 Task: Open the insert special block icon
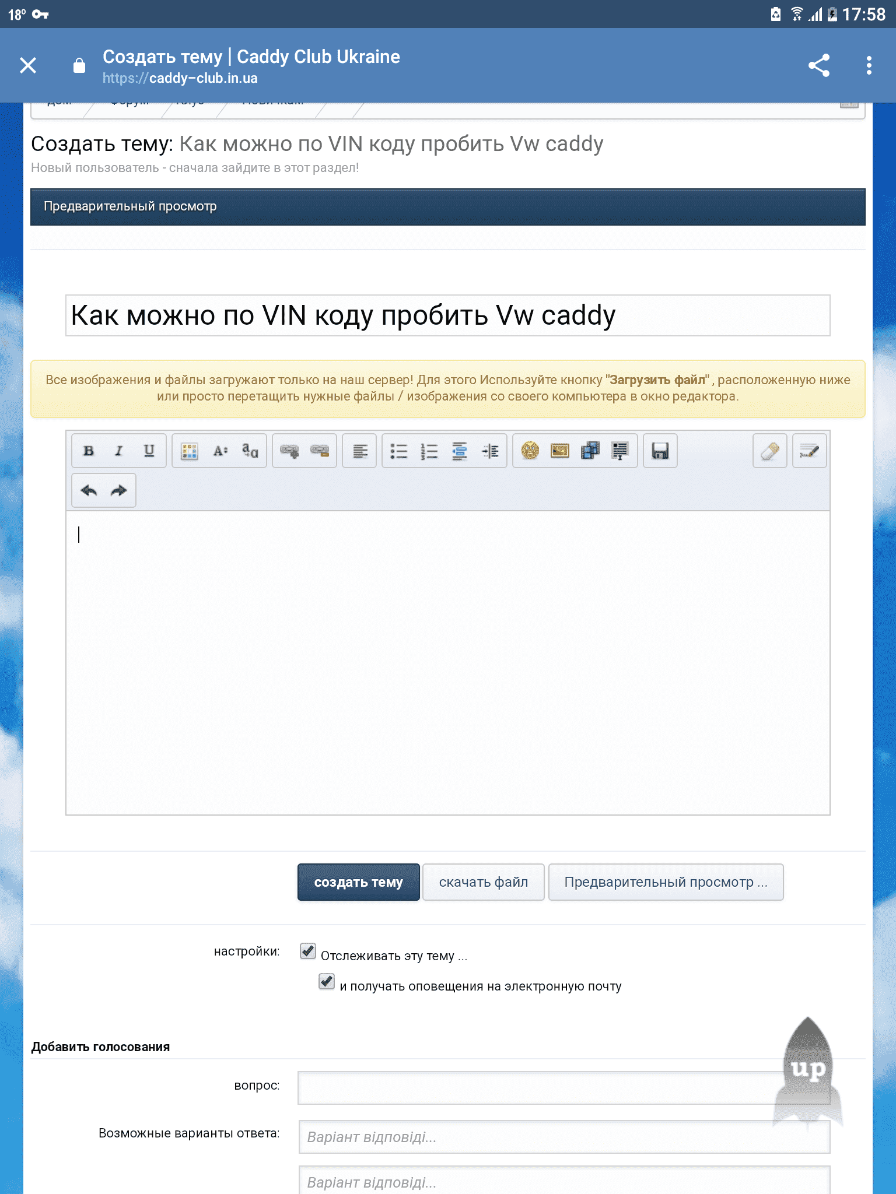pos(620,451)
